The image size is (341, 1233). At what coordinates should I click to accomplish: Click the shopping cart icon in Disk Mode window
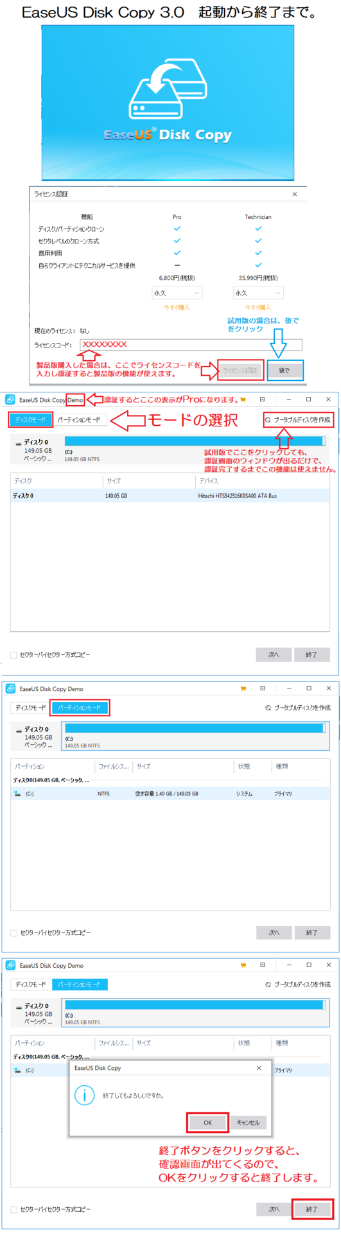pyautogui.click(x=243, y=399)
